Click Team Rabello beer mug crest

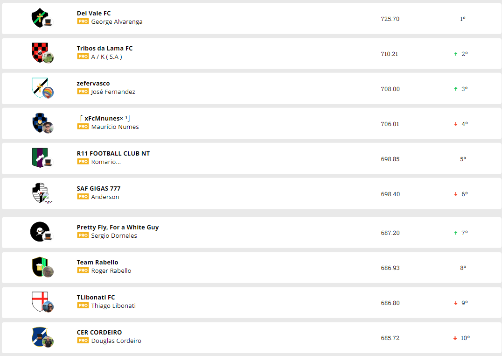click(40, 266)
